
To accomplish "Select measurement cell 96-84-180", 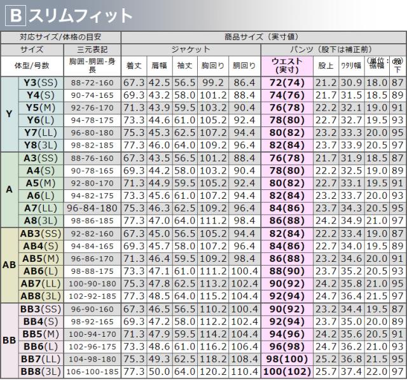I will point(92,208).
